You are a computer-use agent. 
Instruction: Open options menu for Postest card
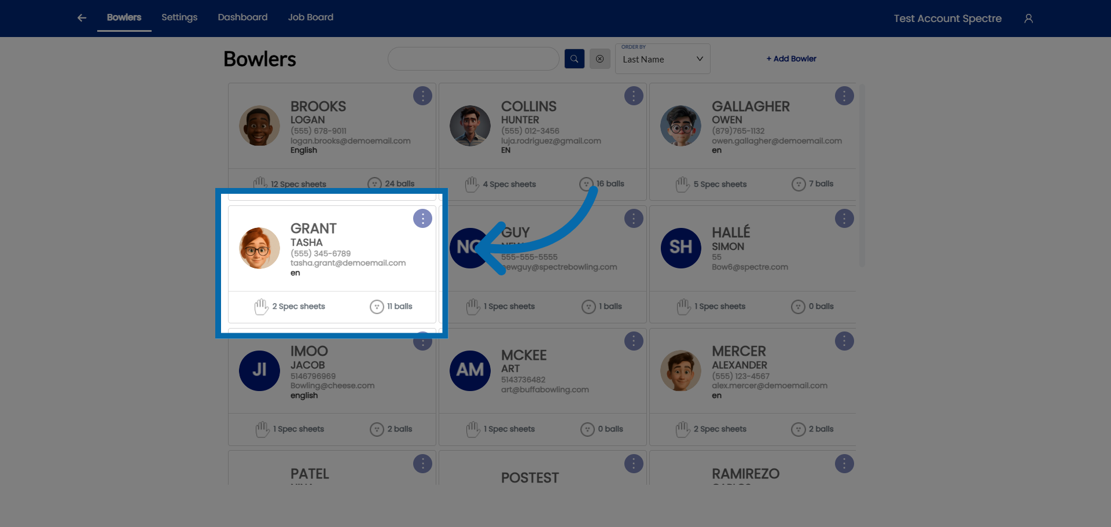tap(634, 464)
